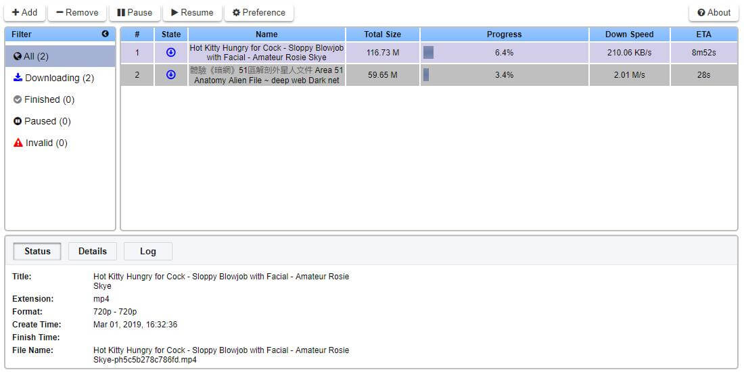Click the 59.65 M size cell

382,75
